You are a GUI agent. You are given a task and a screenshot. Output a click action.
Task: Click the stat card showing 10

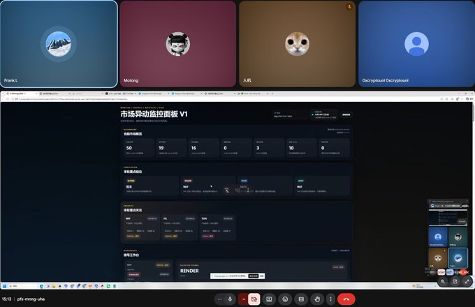tap(301, 148)
